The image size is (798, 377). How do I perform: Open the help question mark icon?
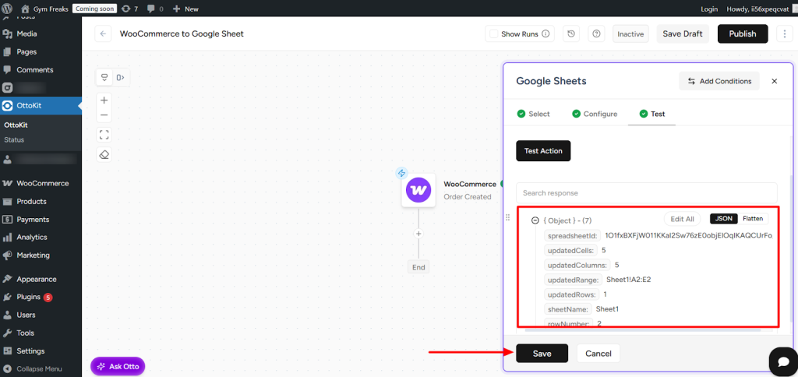(597, 34)
